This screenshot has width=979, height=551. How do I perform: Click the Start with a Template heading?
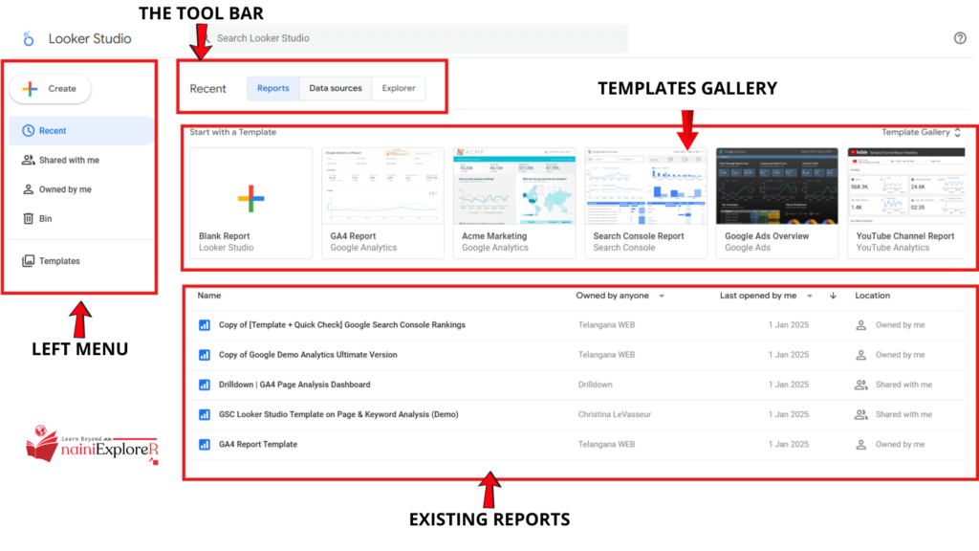coord(233,132)
